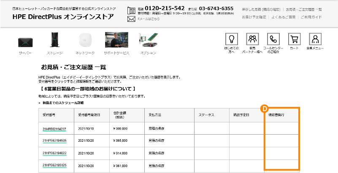Click the ステータス column header
This screenshot has height=173, width=338.
212,115
